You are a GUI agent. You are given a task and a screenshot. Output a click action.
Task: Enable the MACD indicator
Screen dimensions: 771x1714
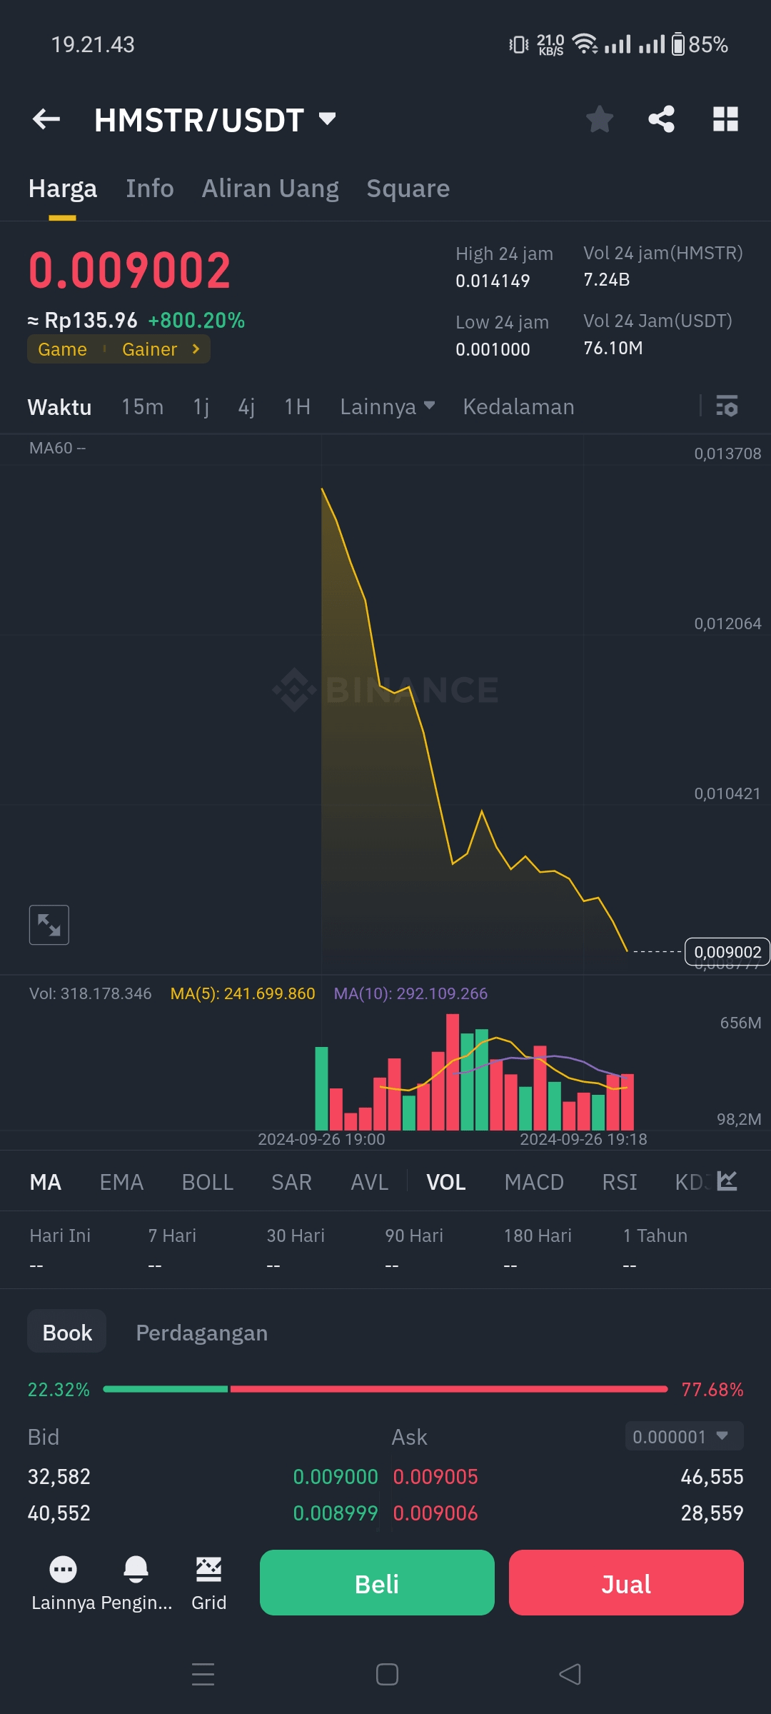[534, 1183]
